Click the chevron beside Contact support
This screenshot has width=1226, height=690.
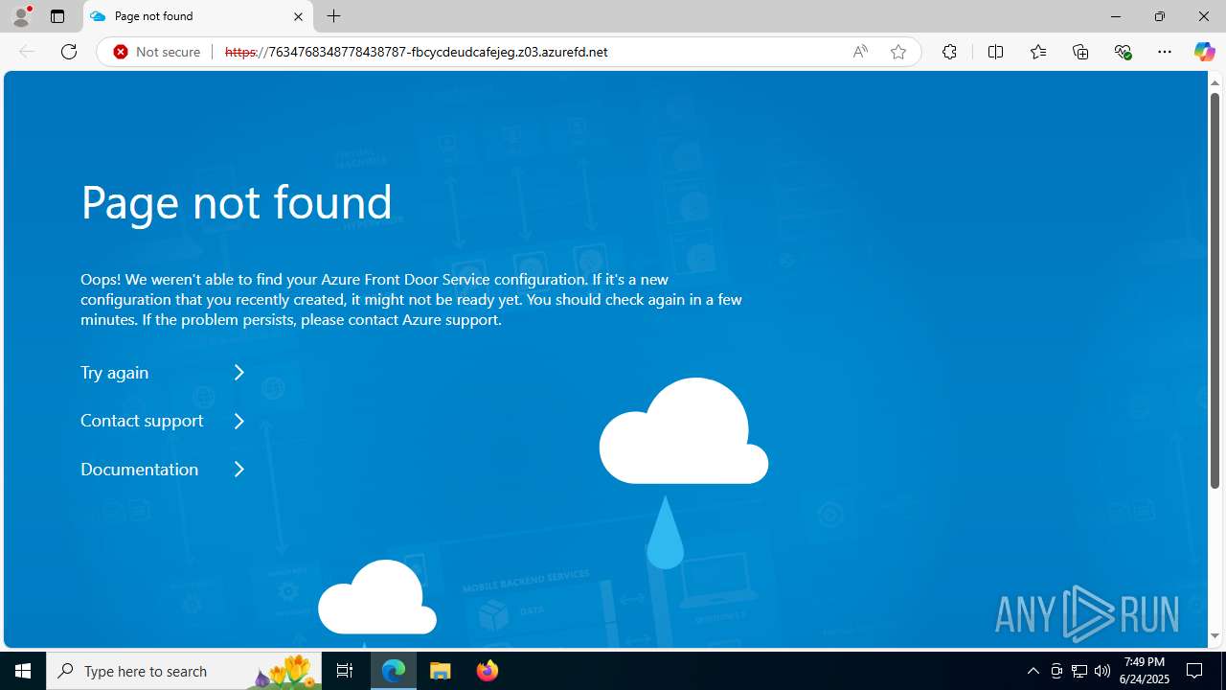tap(239, 421)
